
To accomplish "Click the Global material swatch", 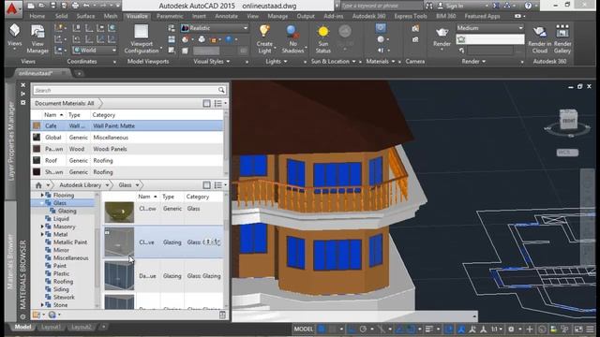I will click(37, 138).
